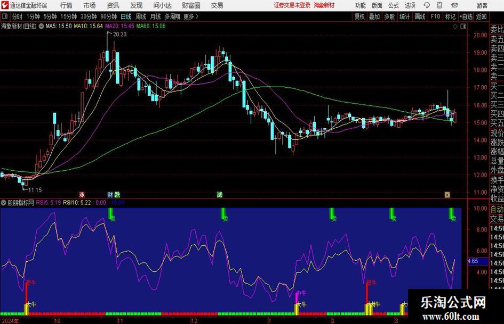Viewport: 504px width, 324px height.
Task: Open the 市场 menu
Action: point(90,5)
